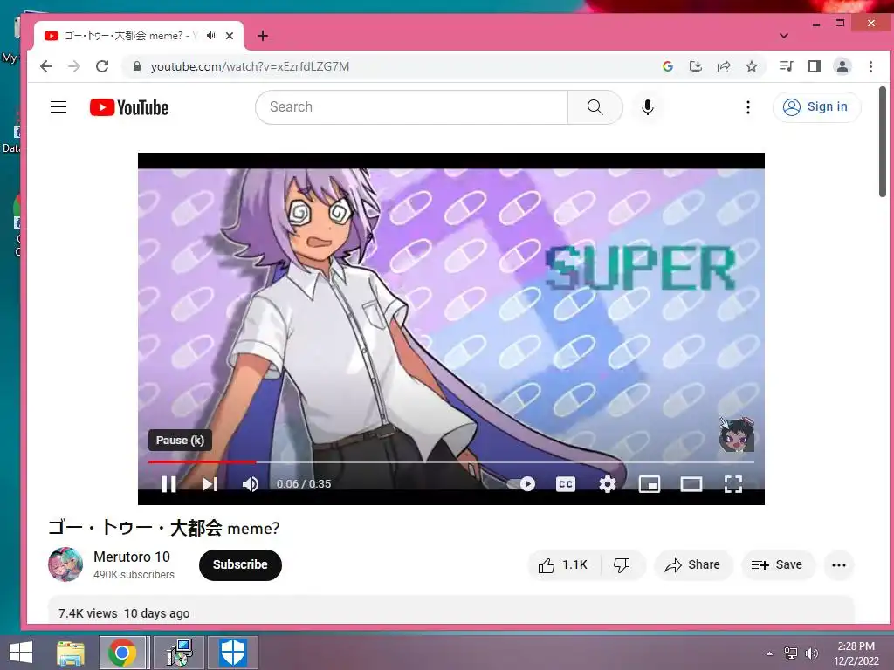
Task: Open Windows Security shield in the taskbar
Action: (232, 653)
